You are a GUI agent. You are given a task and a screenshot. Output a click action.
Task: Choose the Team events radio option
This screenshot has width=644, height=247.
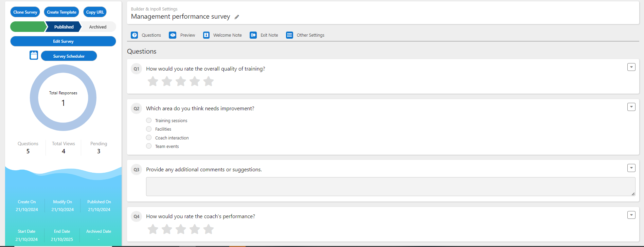(x=149, y=146)
